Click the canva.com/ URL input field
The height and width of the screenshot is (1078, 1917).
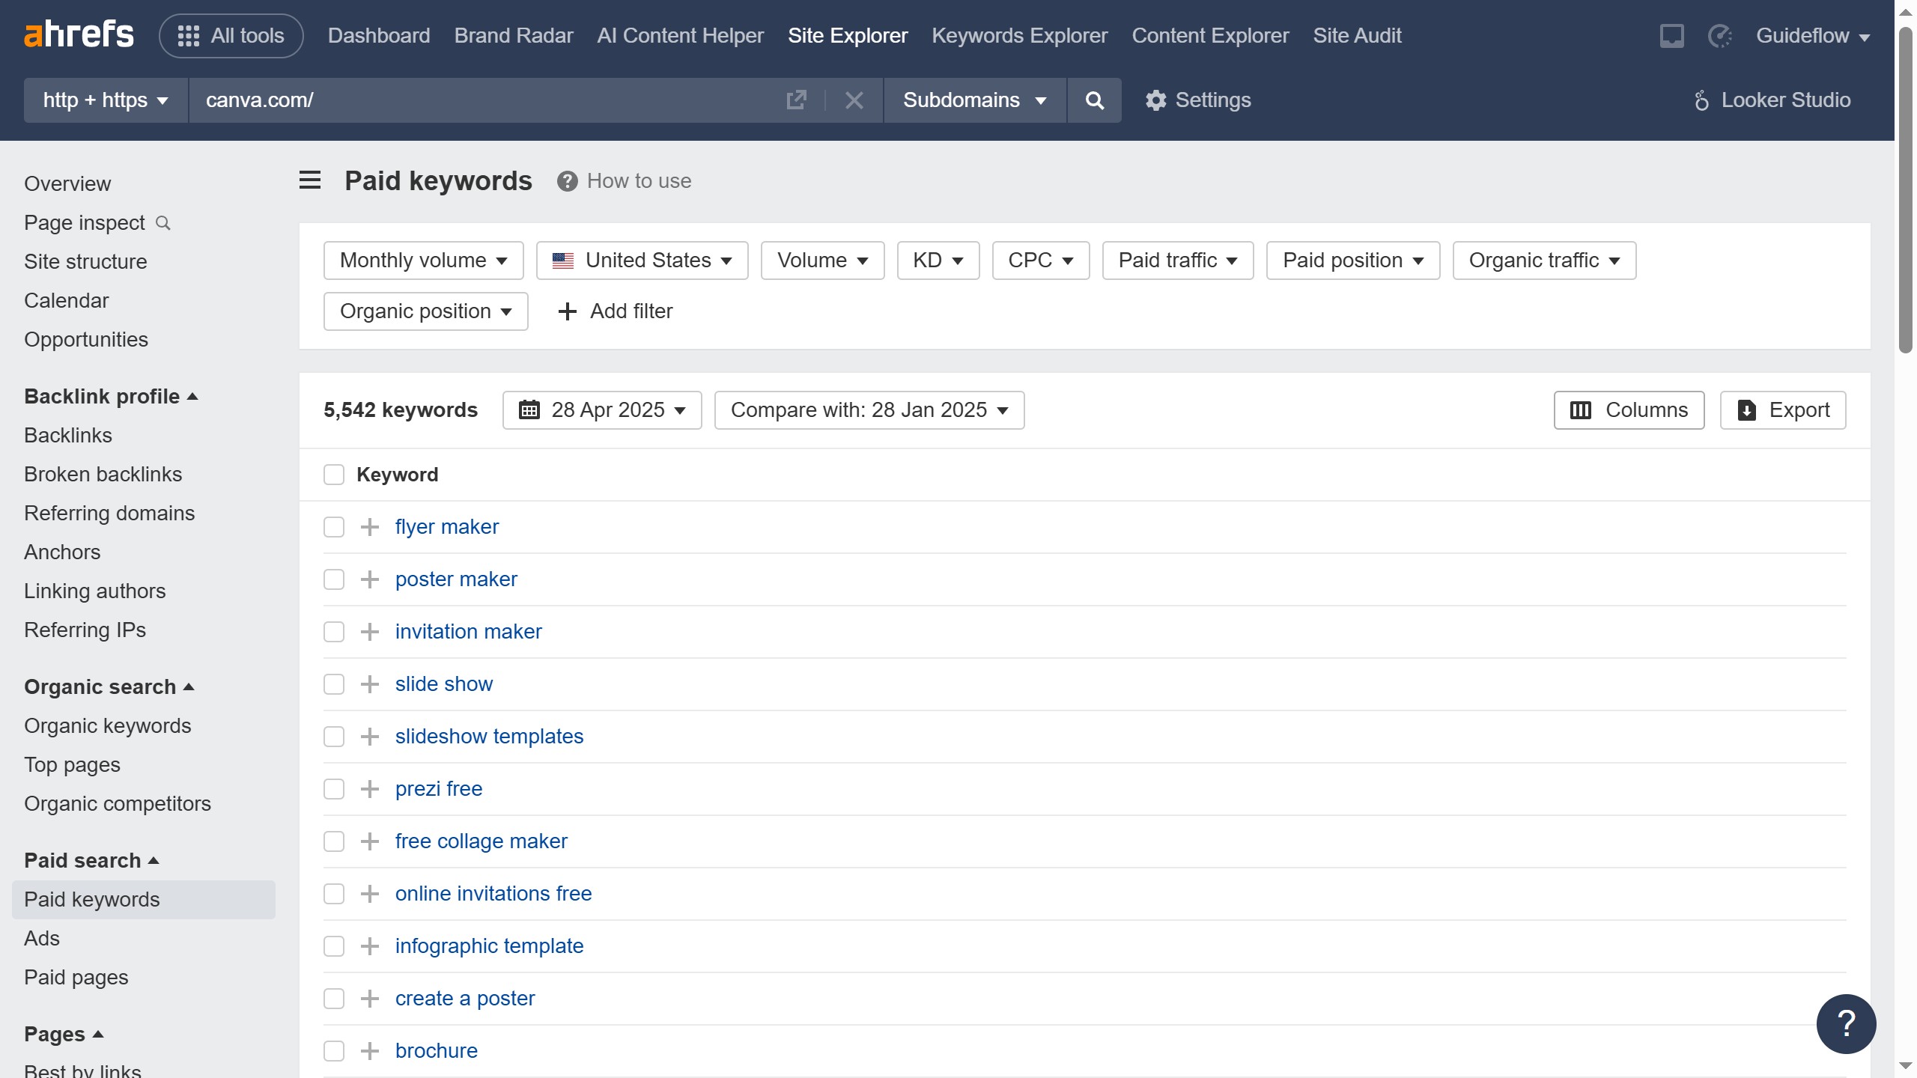coord(487,100)
